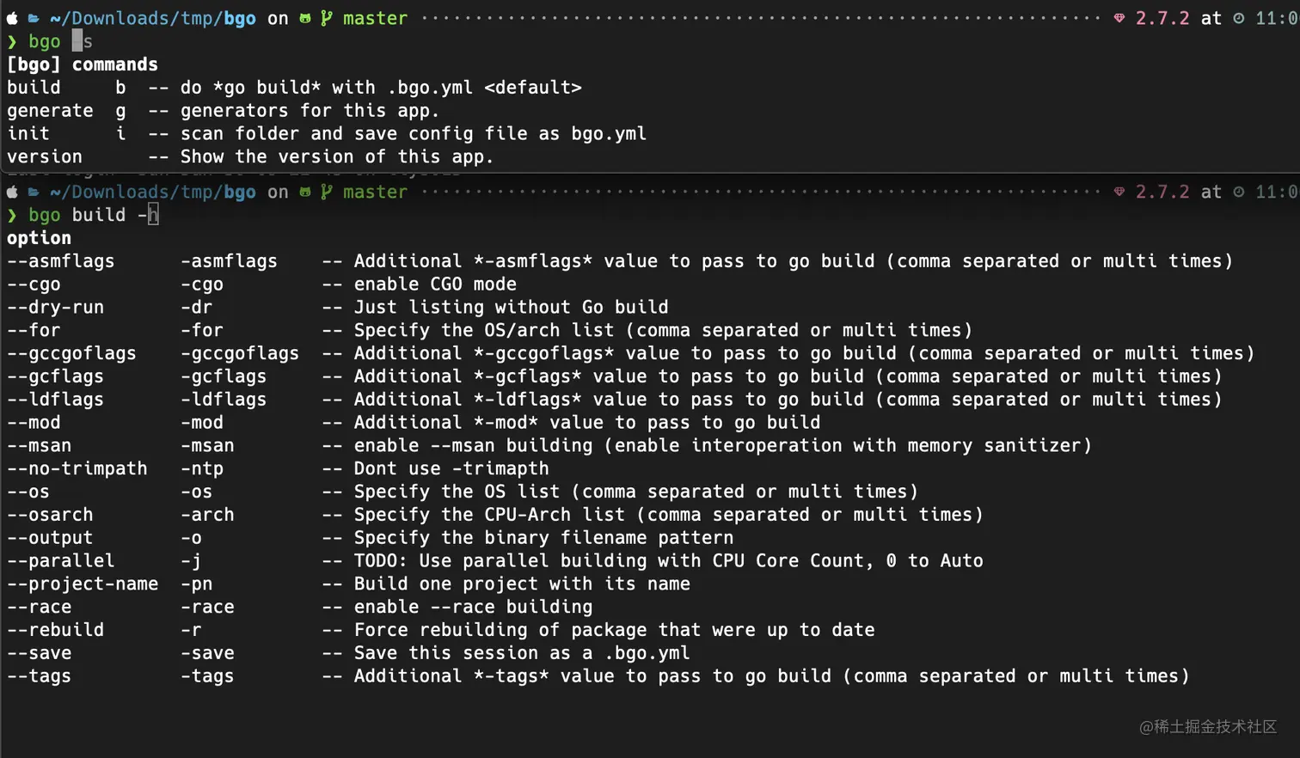Click the Apple logo in the second prompt line
The width and height of the screenshot is (1300, 758).
point(12,192)
